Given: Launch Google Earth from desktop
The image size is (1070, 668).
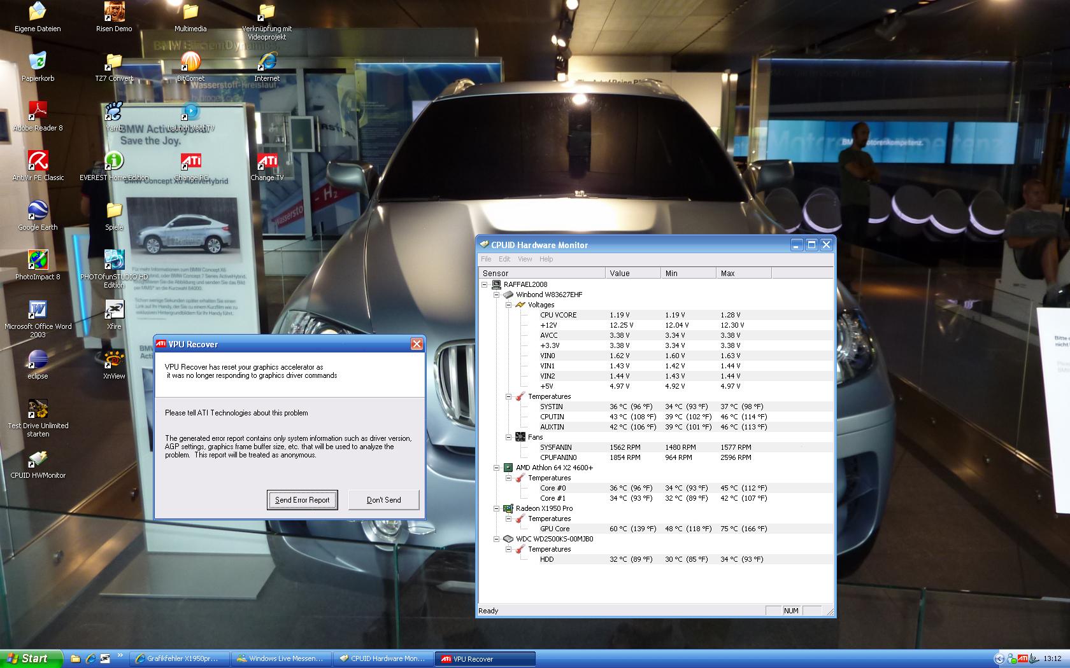Looking at the screenshot, I should [38, 216].
